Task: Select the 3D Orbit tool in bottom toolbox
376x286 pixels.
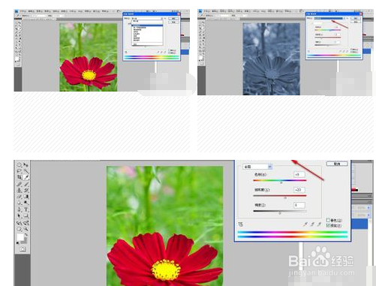Action: (26, 223)
